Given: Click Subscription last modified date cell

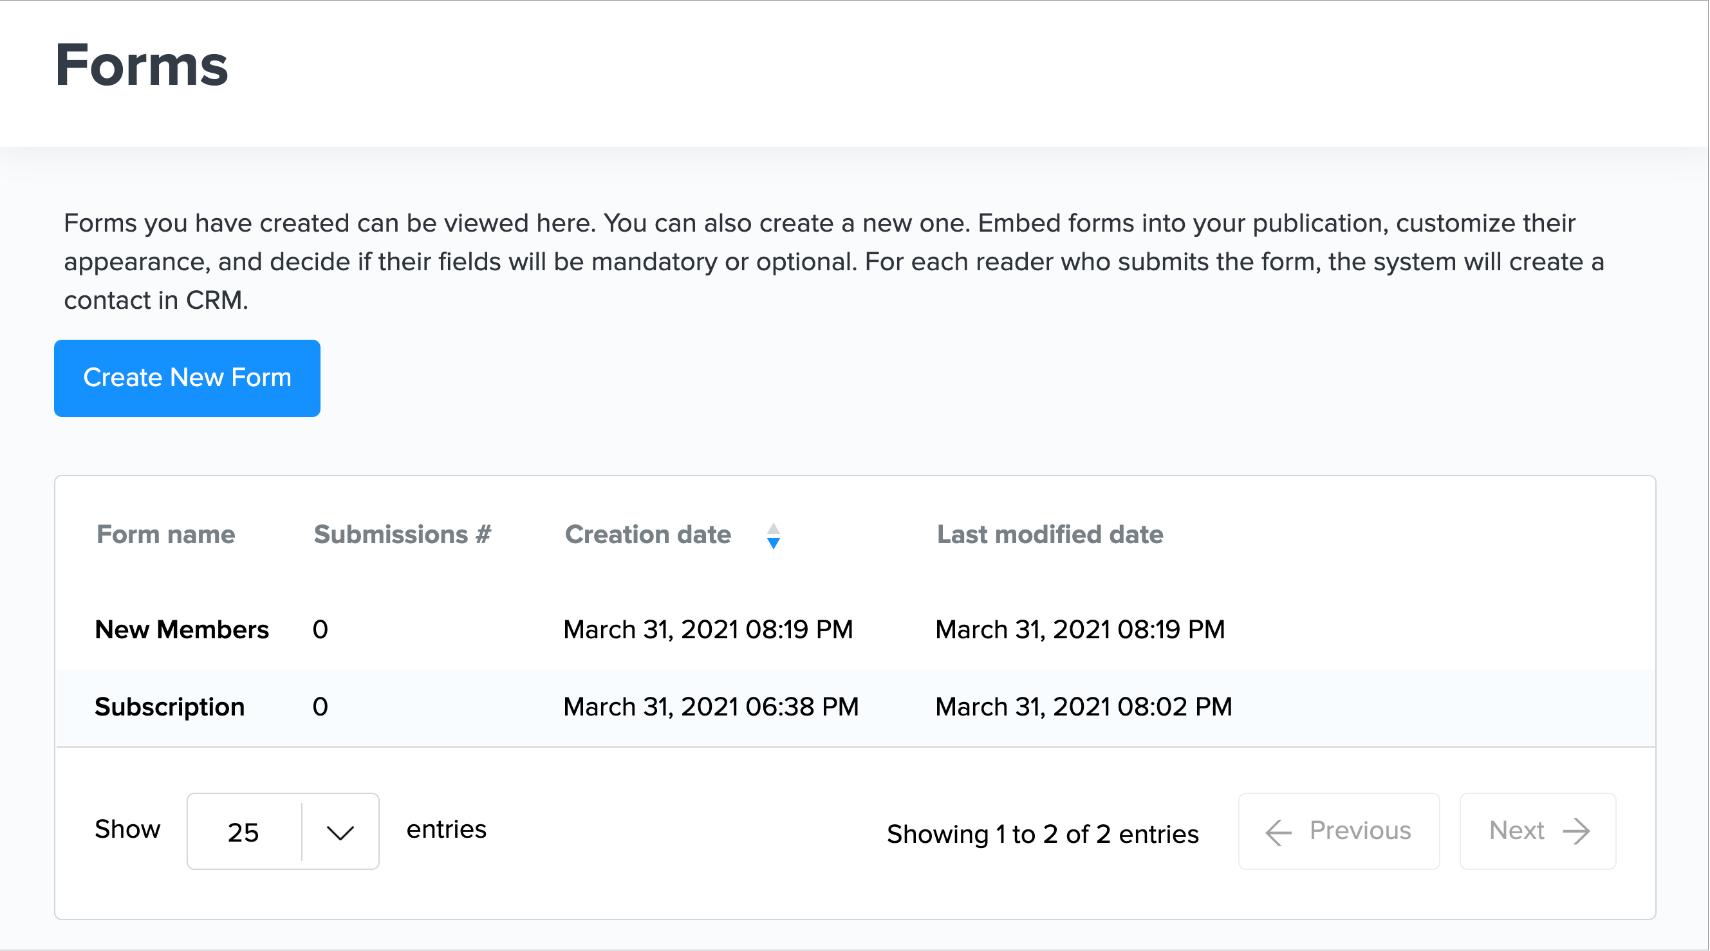Looking at the screenshot, I should coord(1084,706).
